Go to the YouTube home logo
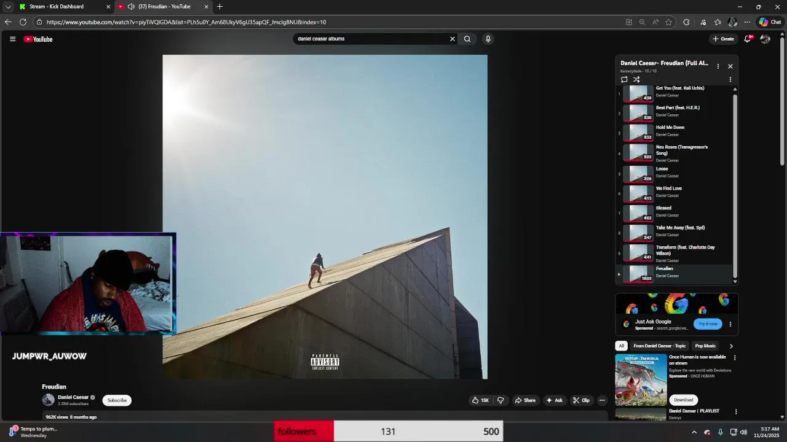The image size is (787, 442). [38, 39]
